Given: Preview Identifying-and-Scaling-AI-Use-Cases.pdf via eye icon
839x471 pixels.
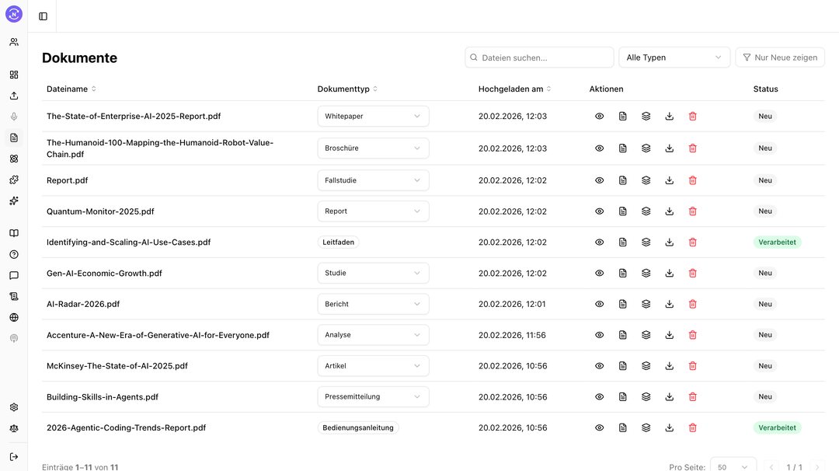Looking at the screenshot, I should [x=599, y=242].
